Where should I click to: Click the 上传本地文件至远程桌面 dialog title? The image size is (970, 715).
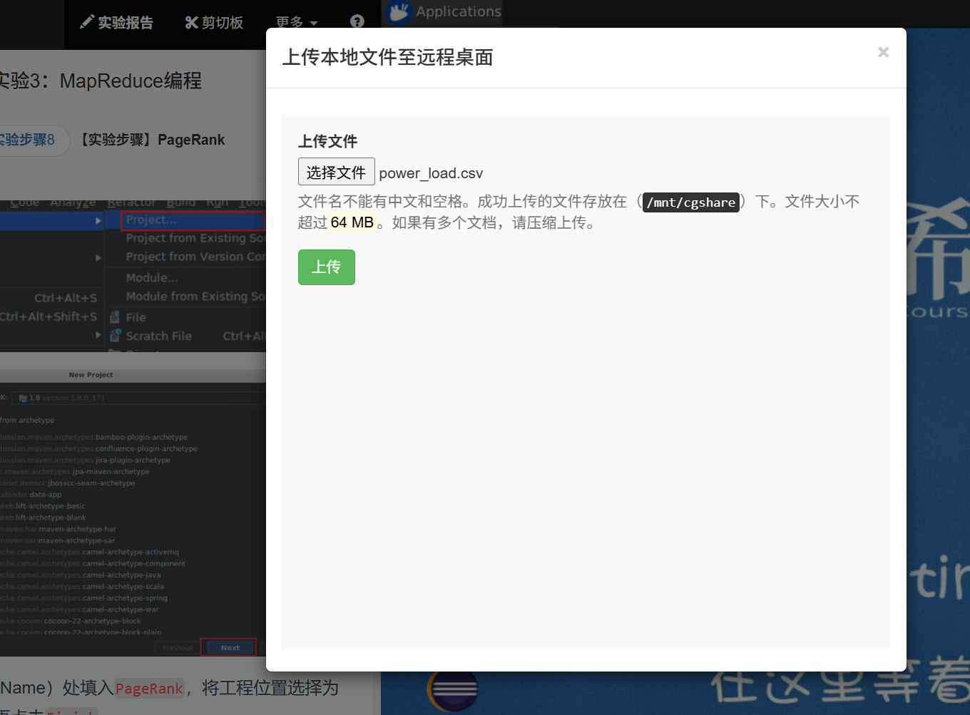(x=387, y=57)
